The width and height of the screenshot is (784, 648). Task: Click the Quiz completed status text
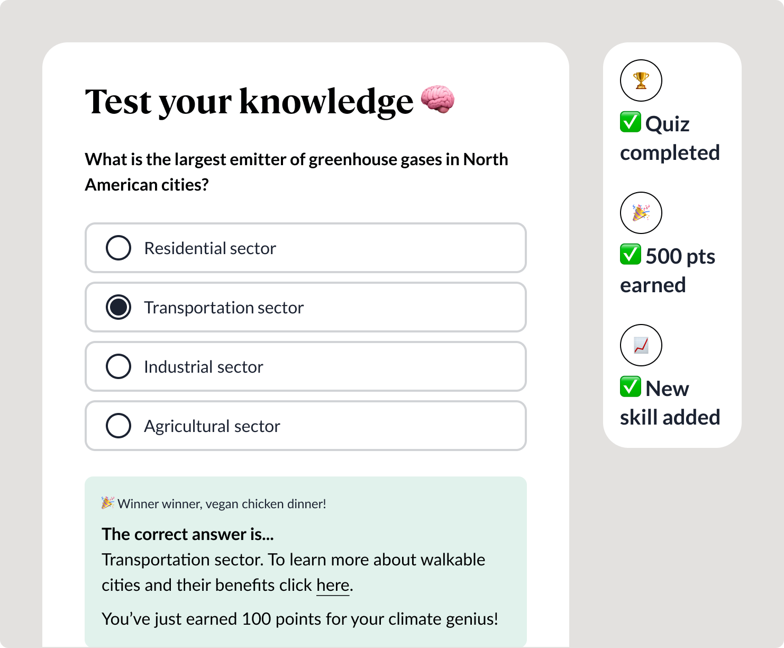[670, 138]
